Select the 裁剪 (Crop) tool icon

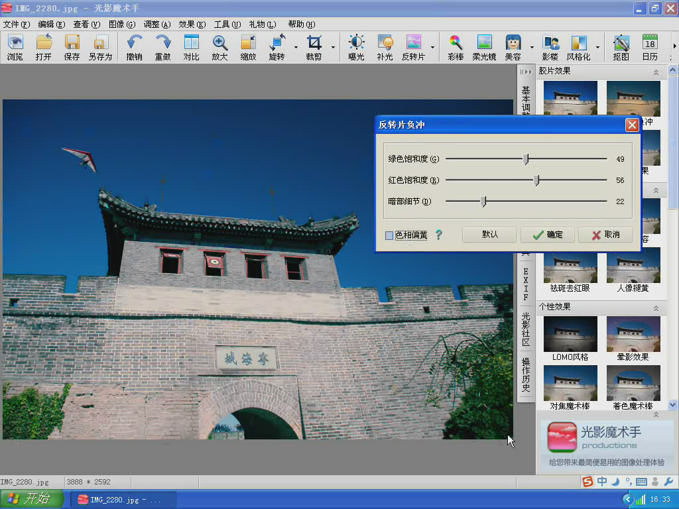tap(314, 47)
